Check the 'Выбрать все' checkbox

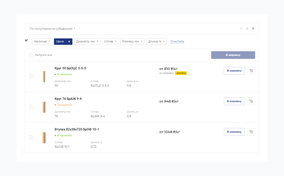tap(31, 55)
